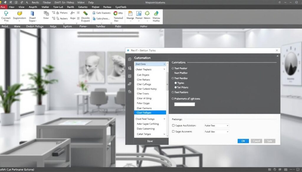Screen dimensions: 302x172
Task: Click the white text field under Prahemets
Action: (x=185, y=104)
